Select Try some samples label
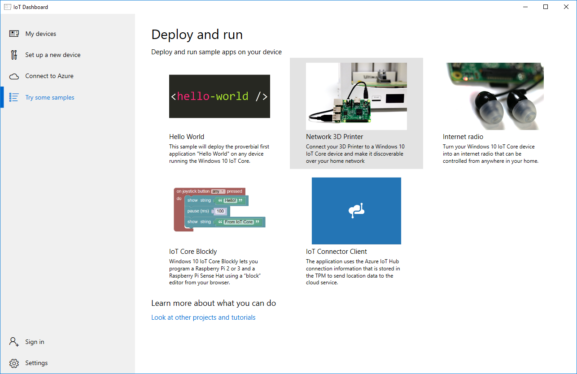577x374 pixels. [50, 97]
